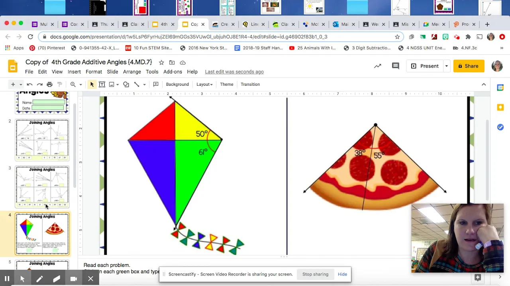This screenshot has width=510, height=286.
Task: Open the File menu
Action: coord(29,72)
